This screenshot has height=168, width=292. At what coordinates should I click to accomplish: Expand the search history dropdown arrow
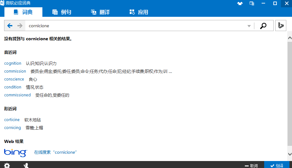click(249, 26)
